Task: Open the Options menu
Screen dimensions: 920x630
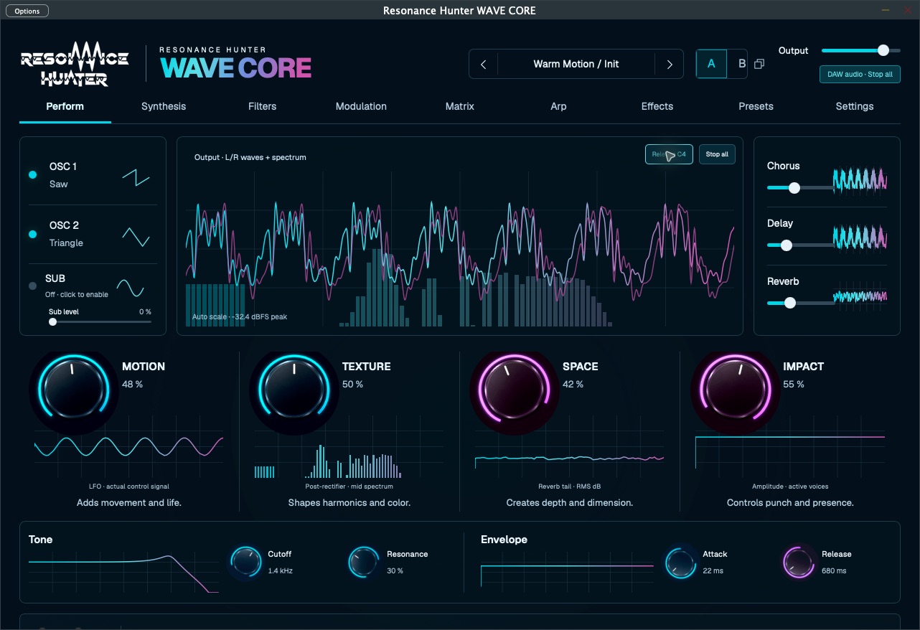Action: click(27, 11)
